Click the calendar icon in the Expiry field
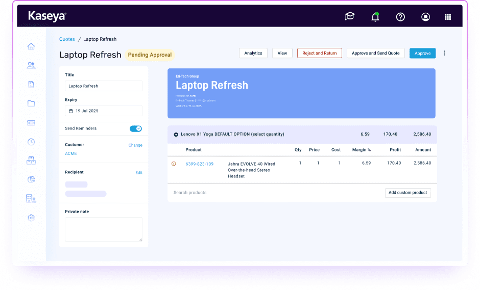Viewport: 480px width, 290px height. click(x=70, y=111)
